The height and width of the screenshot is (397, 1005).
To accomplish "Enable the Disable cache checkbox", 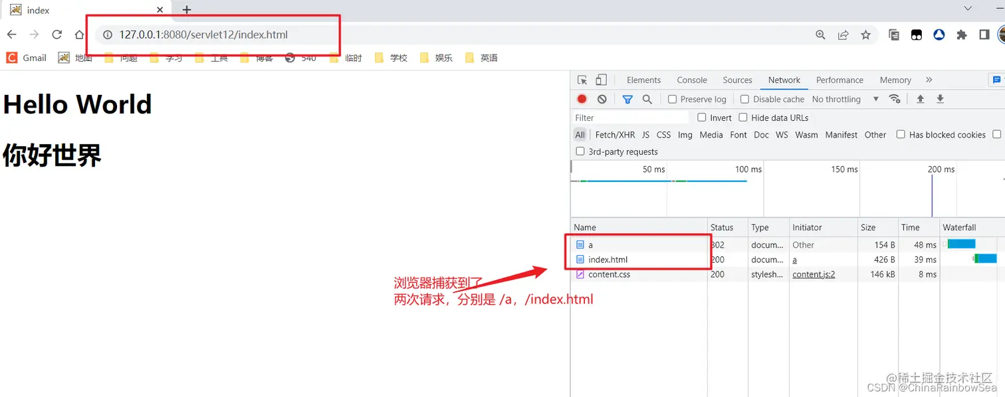I will click(745, 99).
